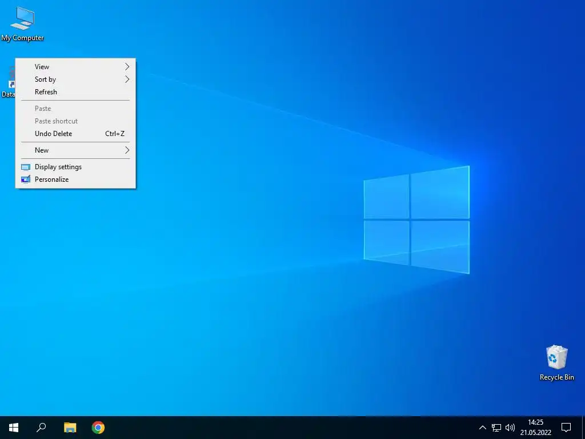This screenshot has height=439, width=585.
Task: Open Display settings from context menu
Action: point(75,167)
